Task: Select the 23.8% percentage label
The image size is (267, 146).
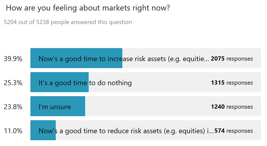Action: (13, 107)
